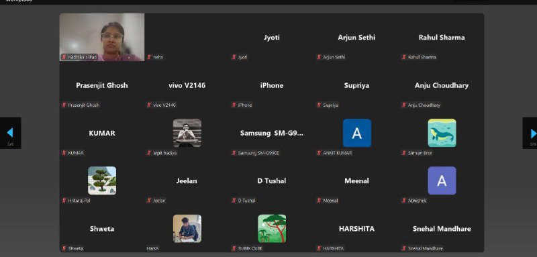Viewport: 537px width, 257px height.
Task: Click muted mic icon beside Samsung SM-G990E label
Action: 234,153
